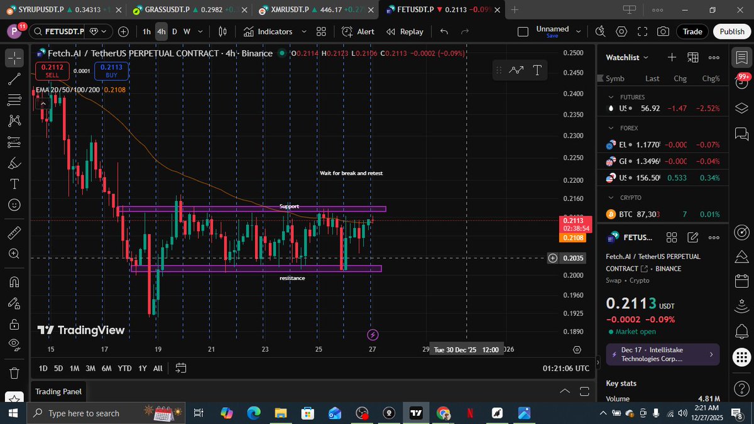This screenshot has width=754, height=424.
Task: Open the indicator templates grid icon
Action: [321, 31]
